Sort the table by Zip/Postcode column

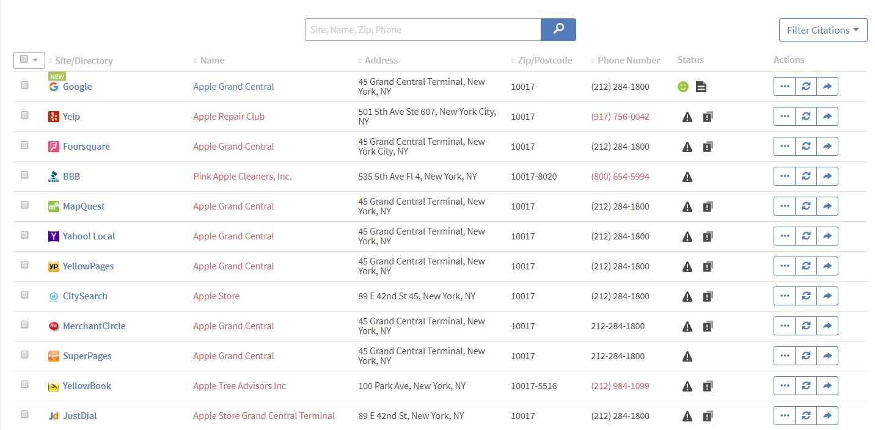(544, 60)
